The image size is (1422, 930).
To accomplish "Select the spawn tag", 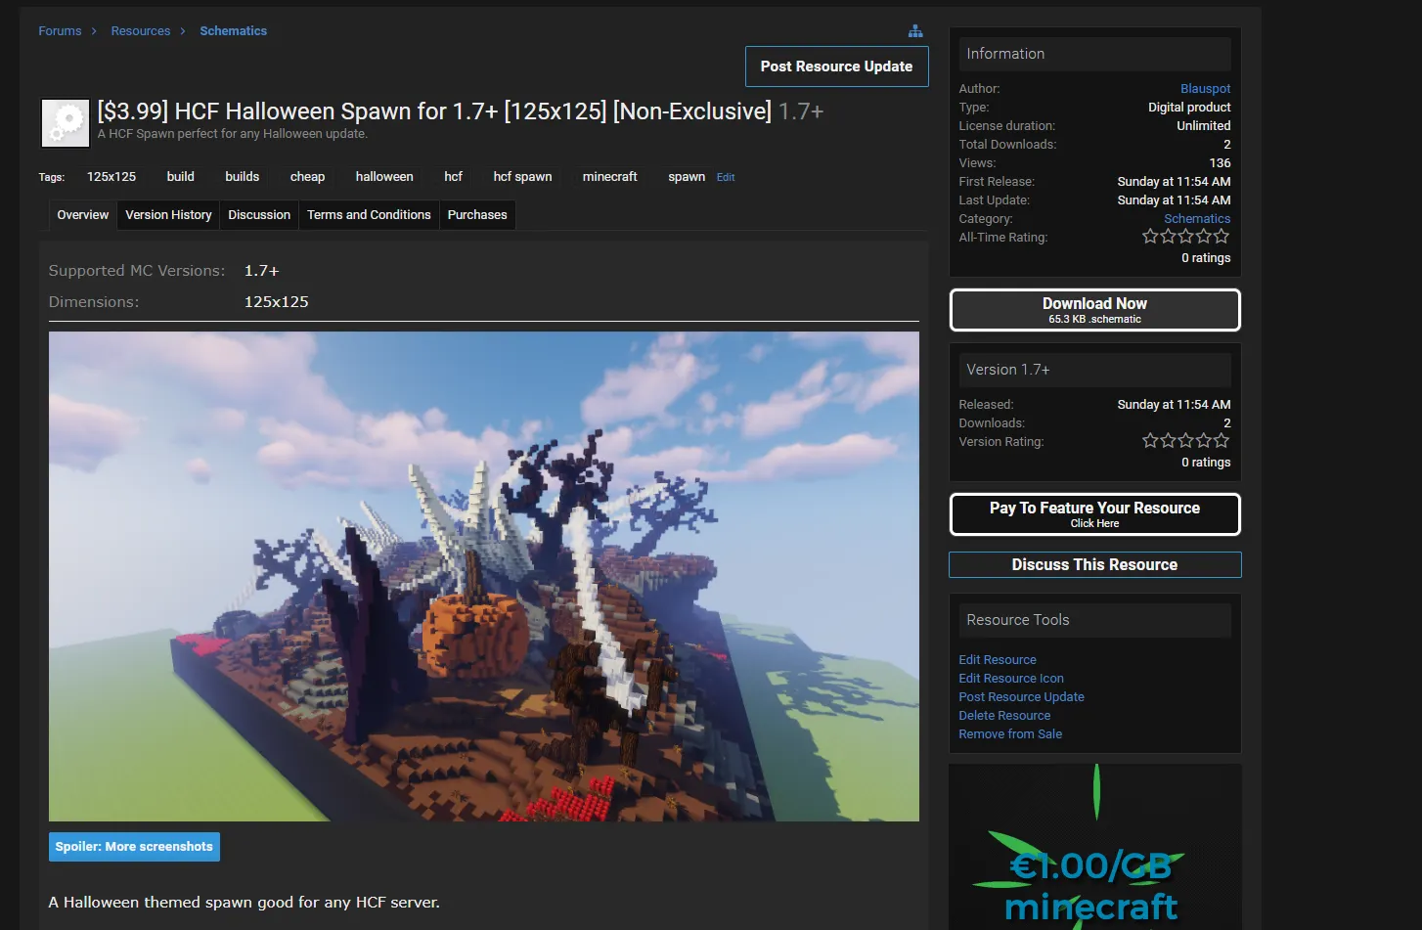I will pyautogui.click(x=687, y=177).
